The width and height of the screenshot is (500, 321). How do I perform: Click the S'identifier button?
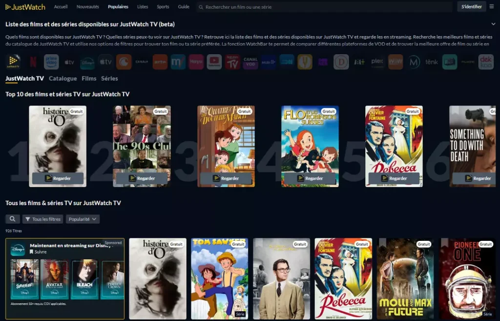[471, 6]
